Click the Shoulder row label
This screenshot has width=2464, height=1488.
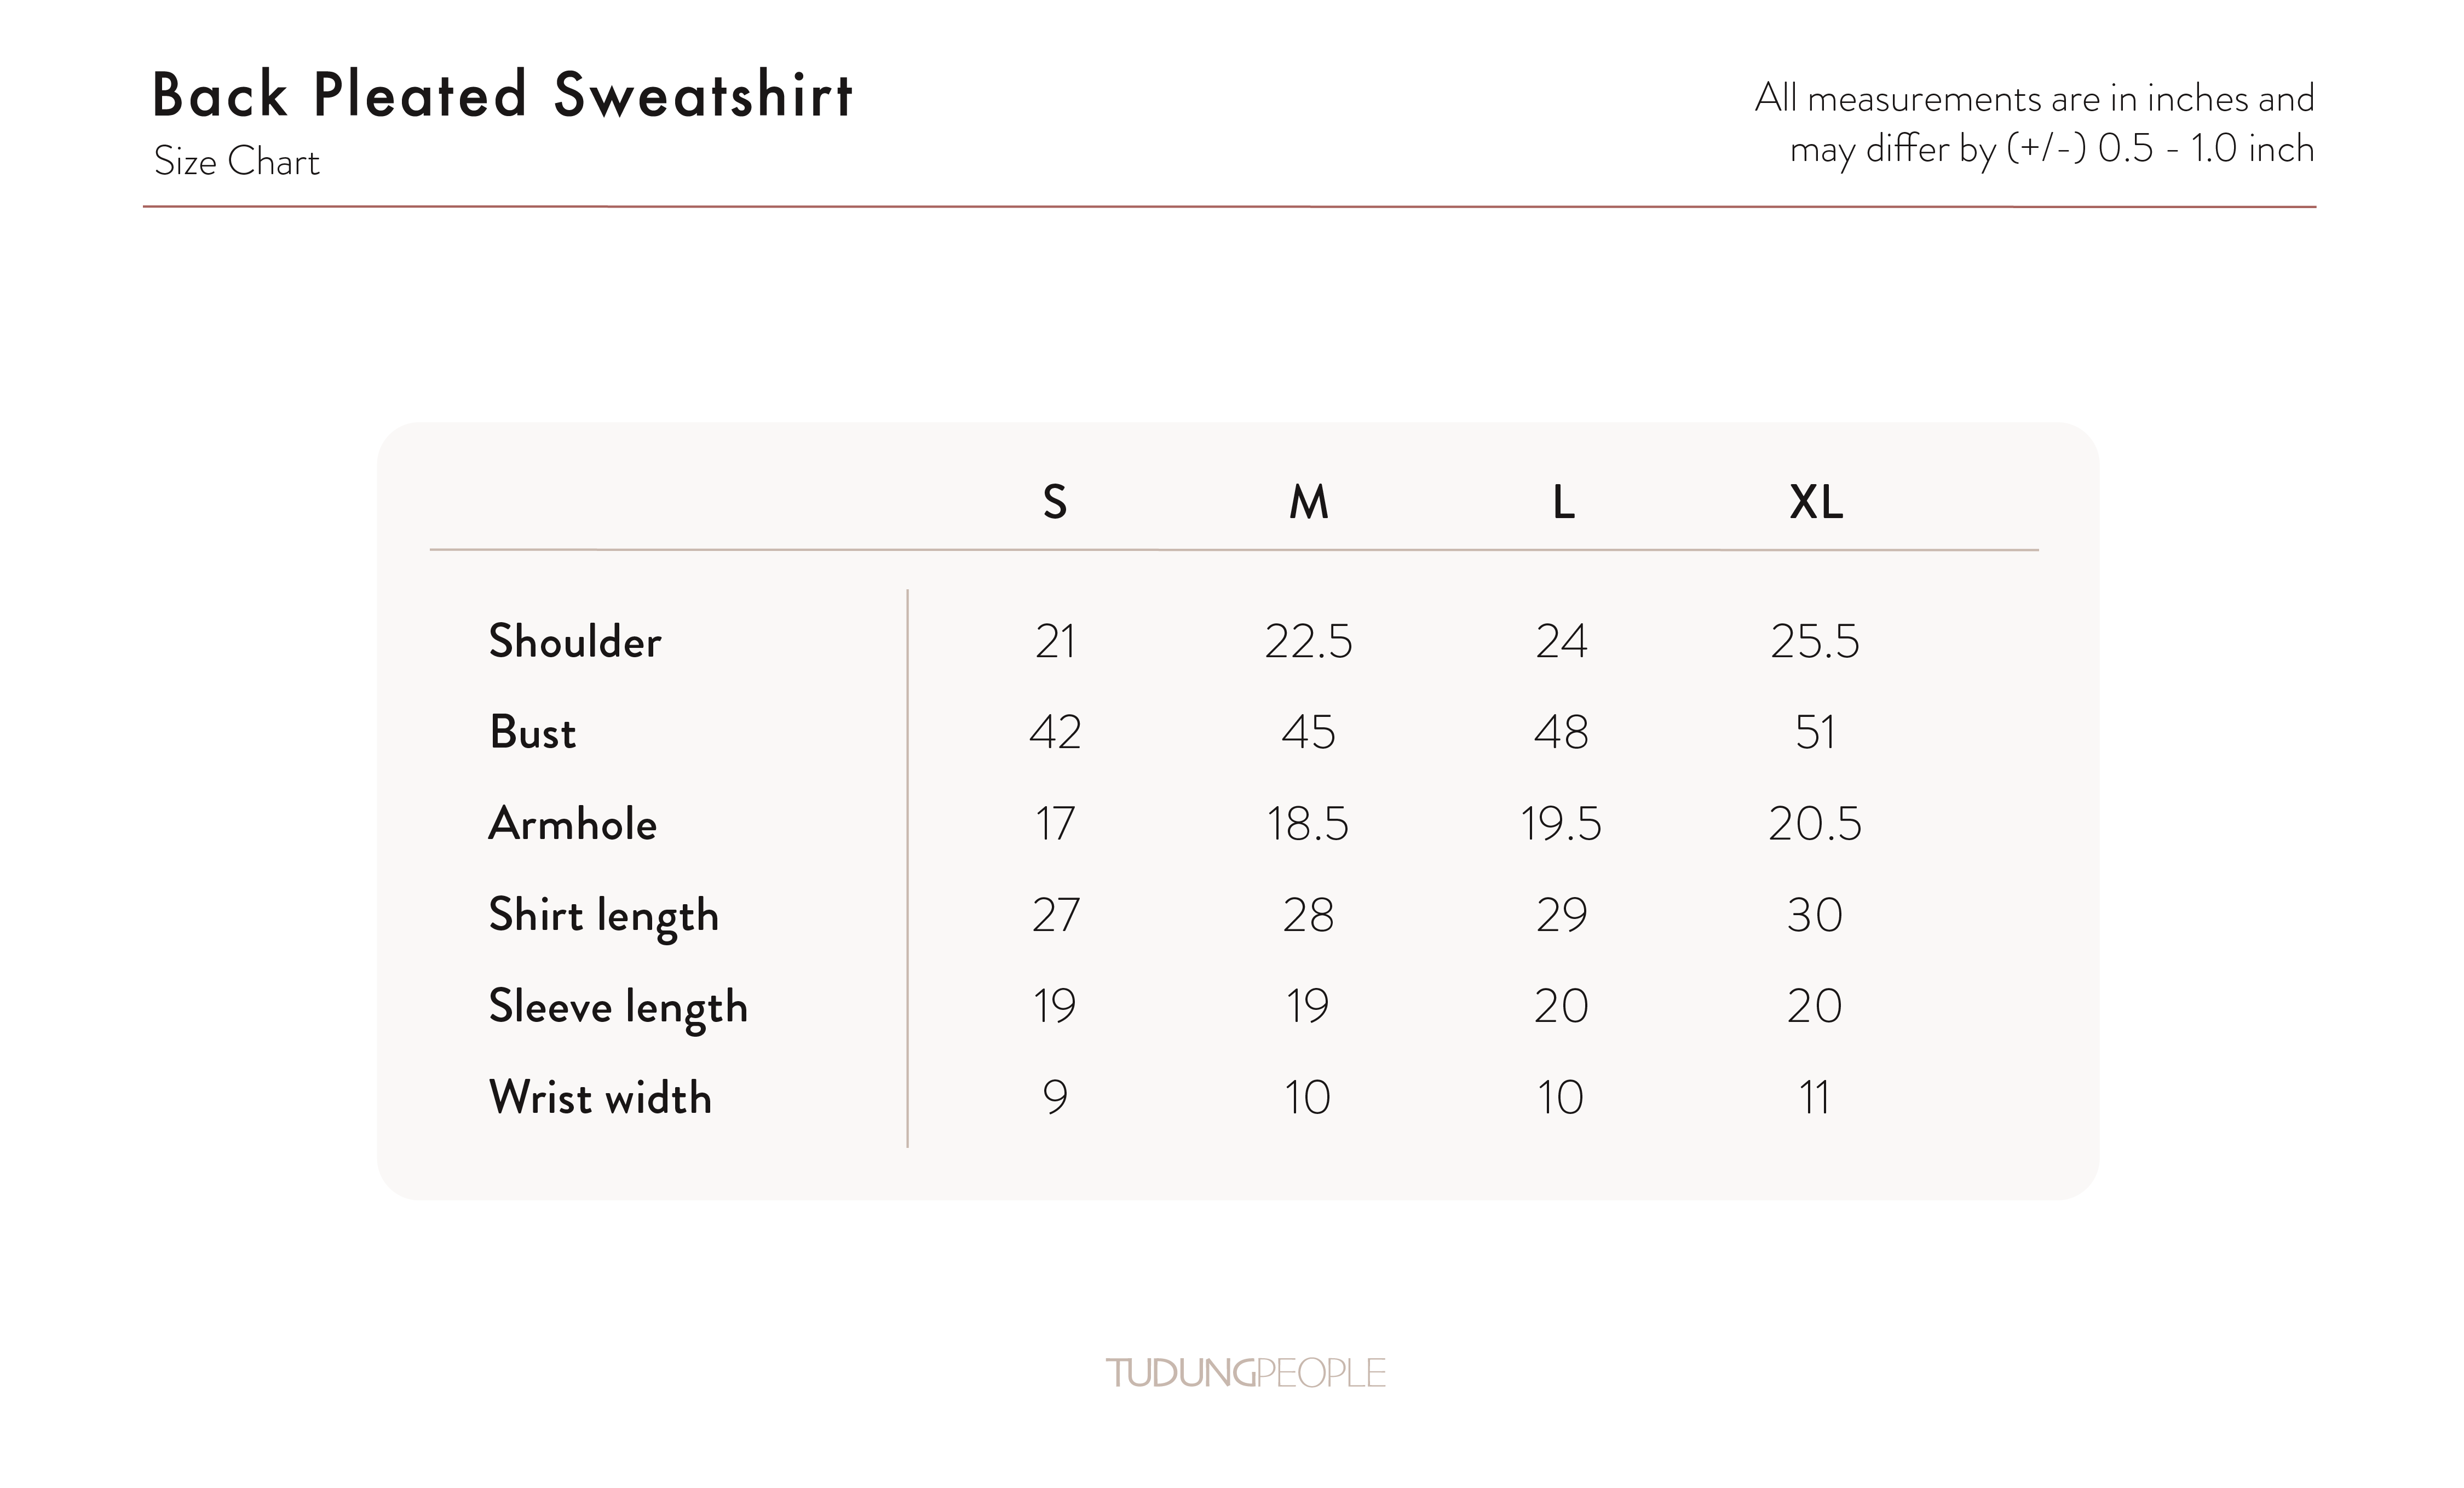tap(575, 641)
